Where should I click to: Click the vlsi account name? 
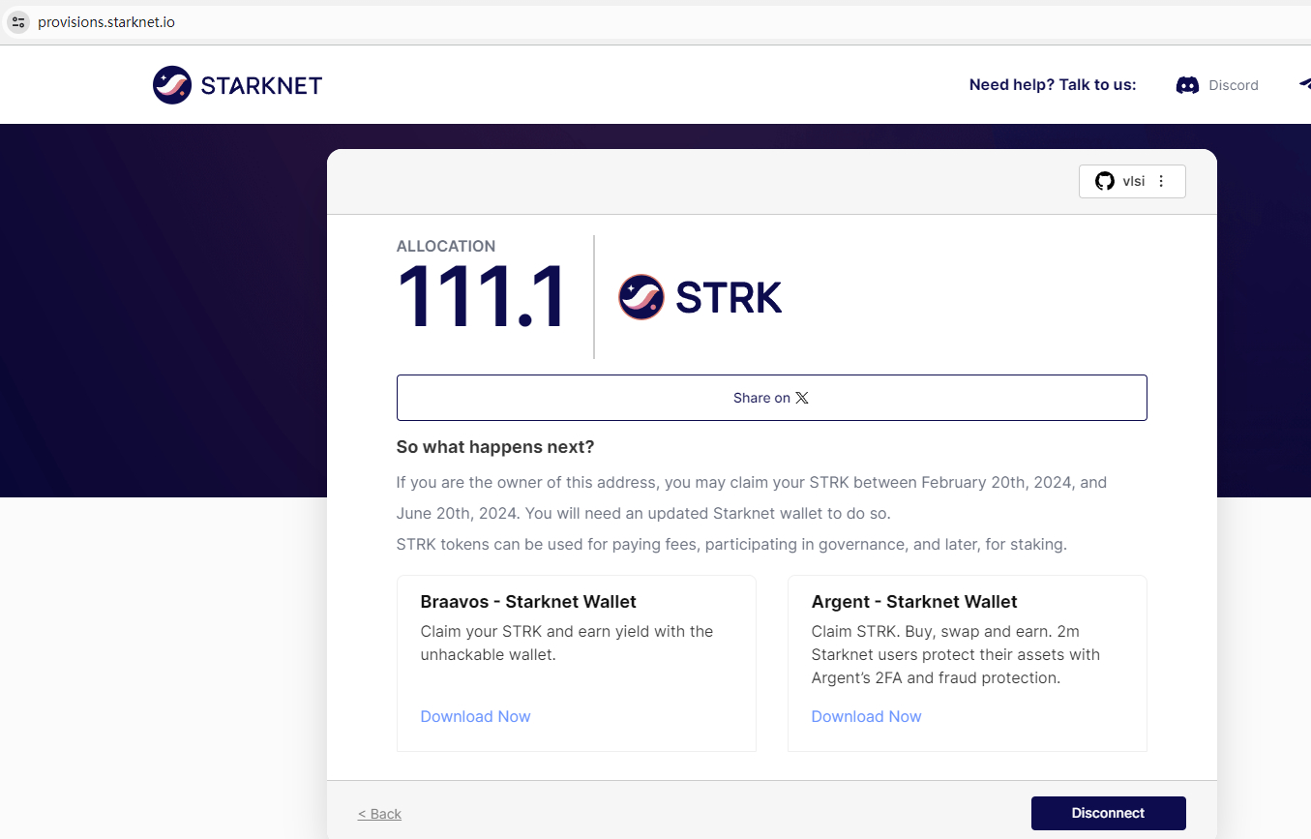[1133, 181]
